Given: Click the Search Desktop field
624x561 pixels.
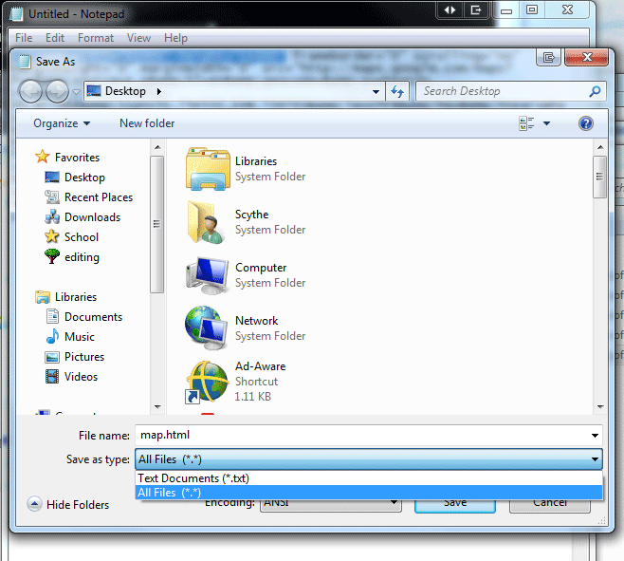Looking at the screenshot, I should [x=510, y=91].
